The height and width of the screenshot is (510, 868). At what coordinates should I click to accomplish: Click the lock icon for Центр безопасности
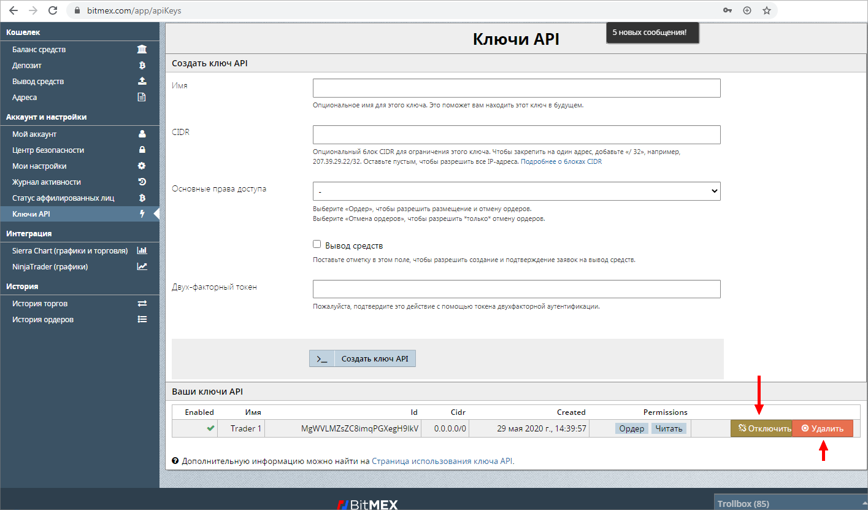tap(142, 150)
